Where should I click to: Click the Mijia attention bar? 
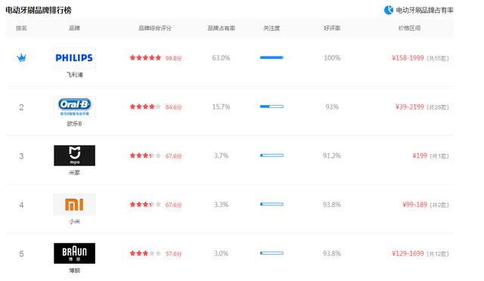[x=271, y=156]
